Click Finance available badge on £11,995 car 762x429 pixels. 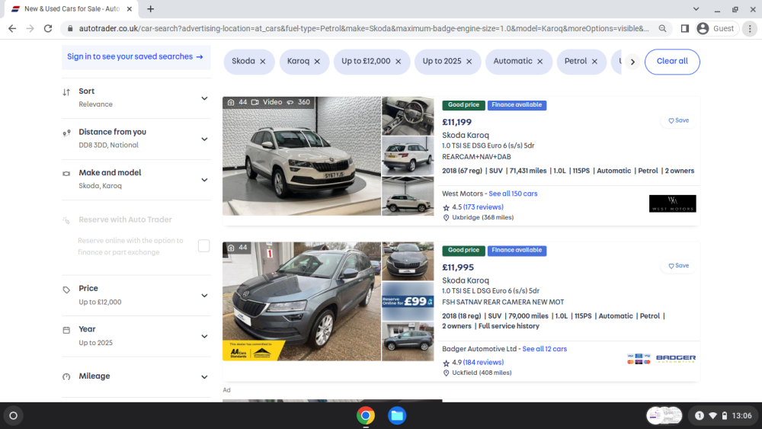point(517,250)
